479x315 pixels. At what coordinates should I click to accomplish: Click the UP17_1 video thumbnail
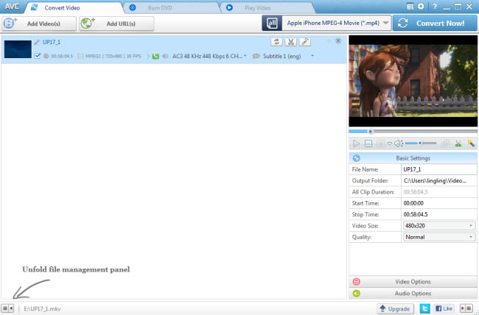pyautogui.click(x=18, y=49)
